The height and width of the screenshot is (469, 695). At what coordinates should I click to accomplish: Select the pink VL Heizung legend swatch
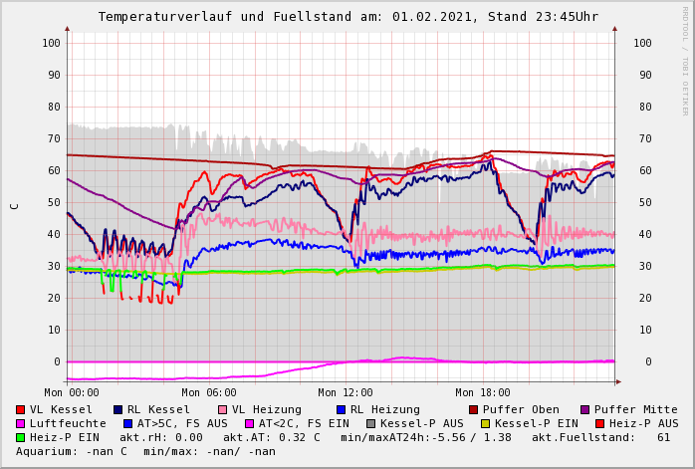click(x=223, y=409)
